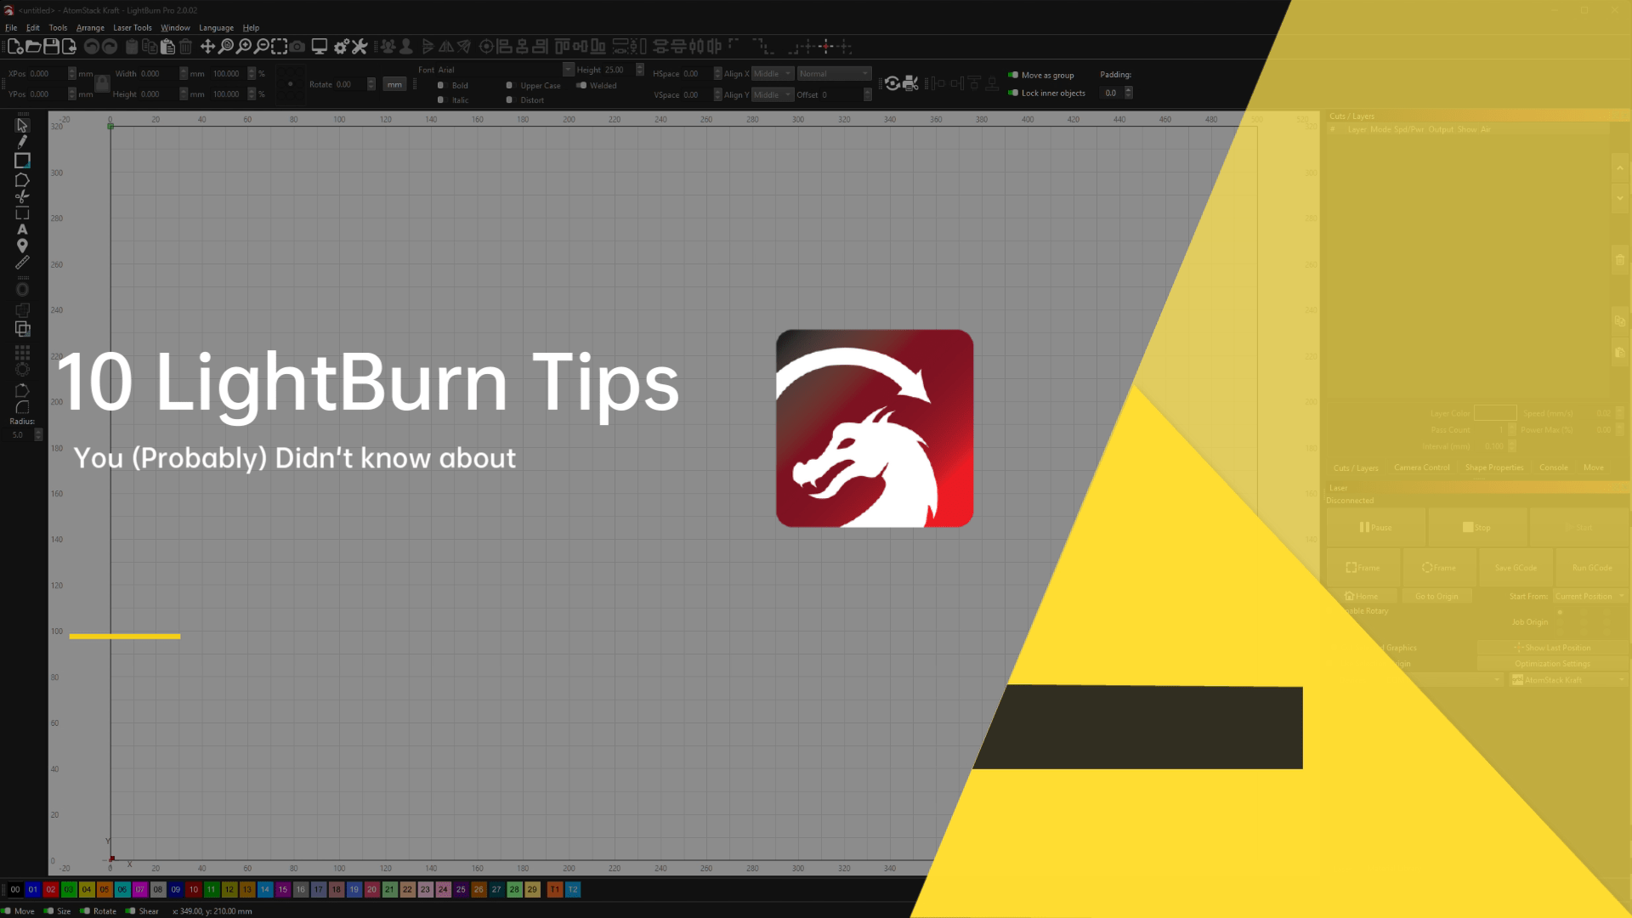The height and width of the screenshot is (918, 1632).
Task: Pick the red 02 layer color
Action: 51,890
